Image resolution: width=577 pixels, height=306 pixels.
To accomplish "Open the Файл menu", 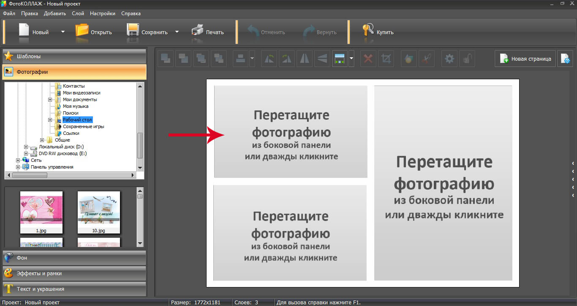I will [9, 13].
